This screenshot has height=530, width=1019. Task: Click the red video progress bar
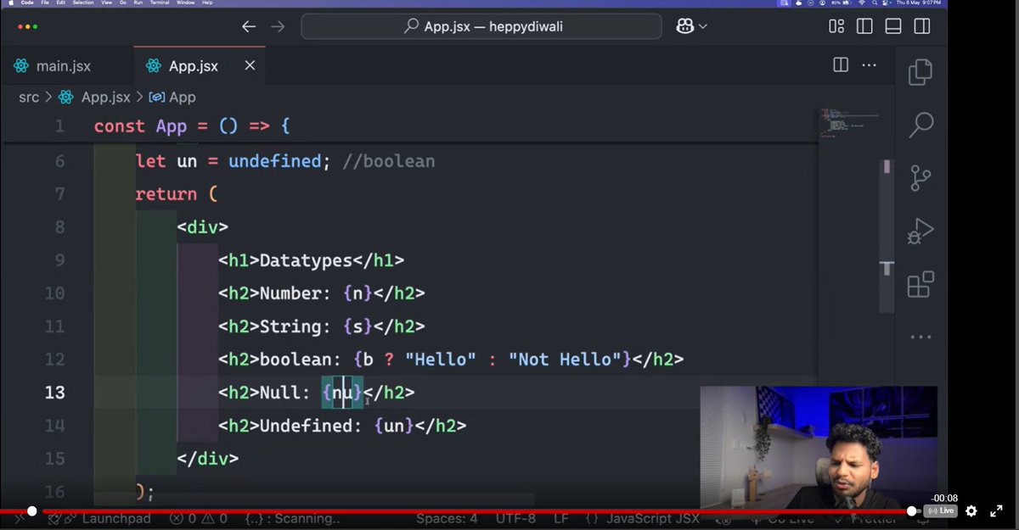tap(476, 511)
